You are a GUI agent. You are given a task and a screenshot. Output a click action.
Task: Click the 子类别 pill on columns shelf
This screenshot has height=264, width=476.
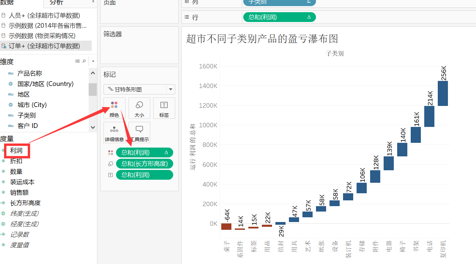(279, 2)
